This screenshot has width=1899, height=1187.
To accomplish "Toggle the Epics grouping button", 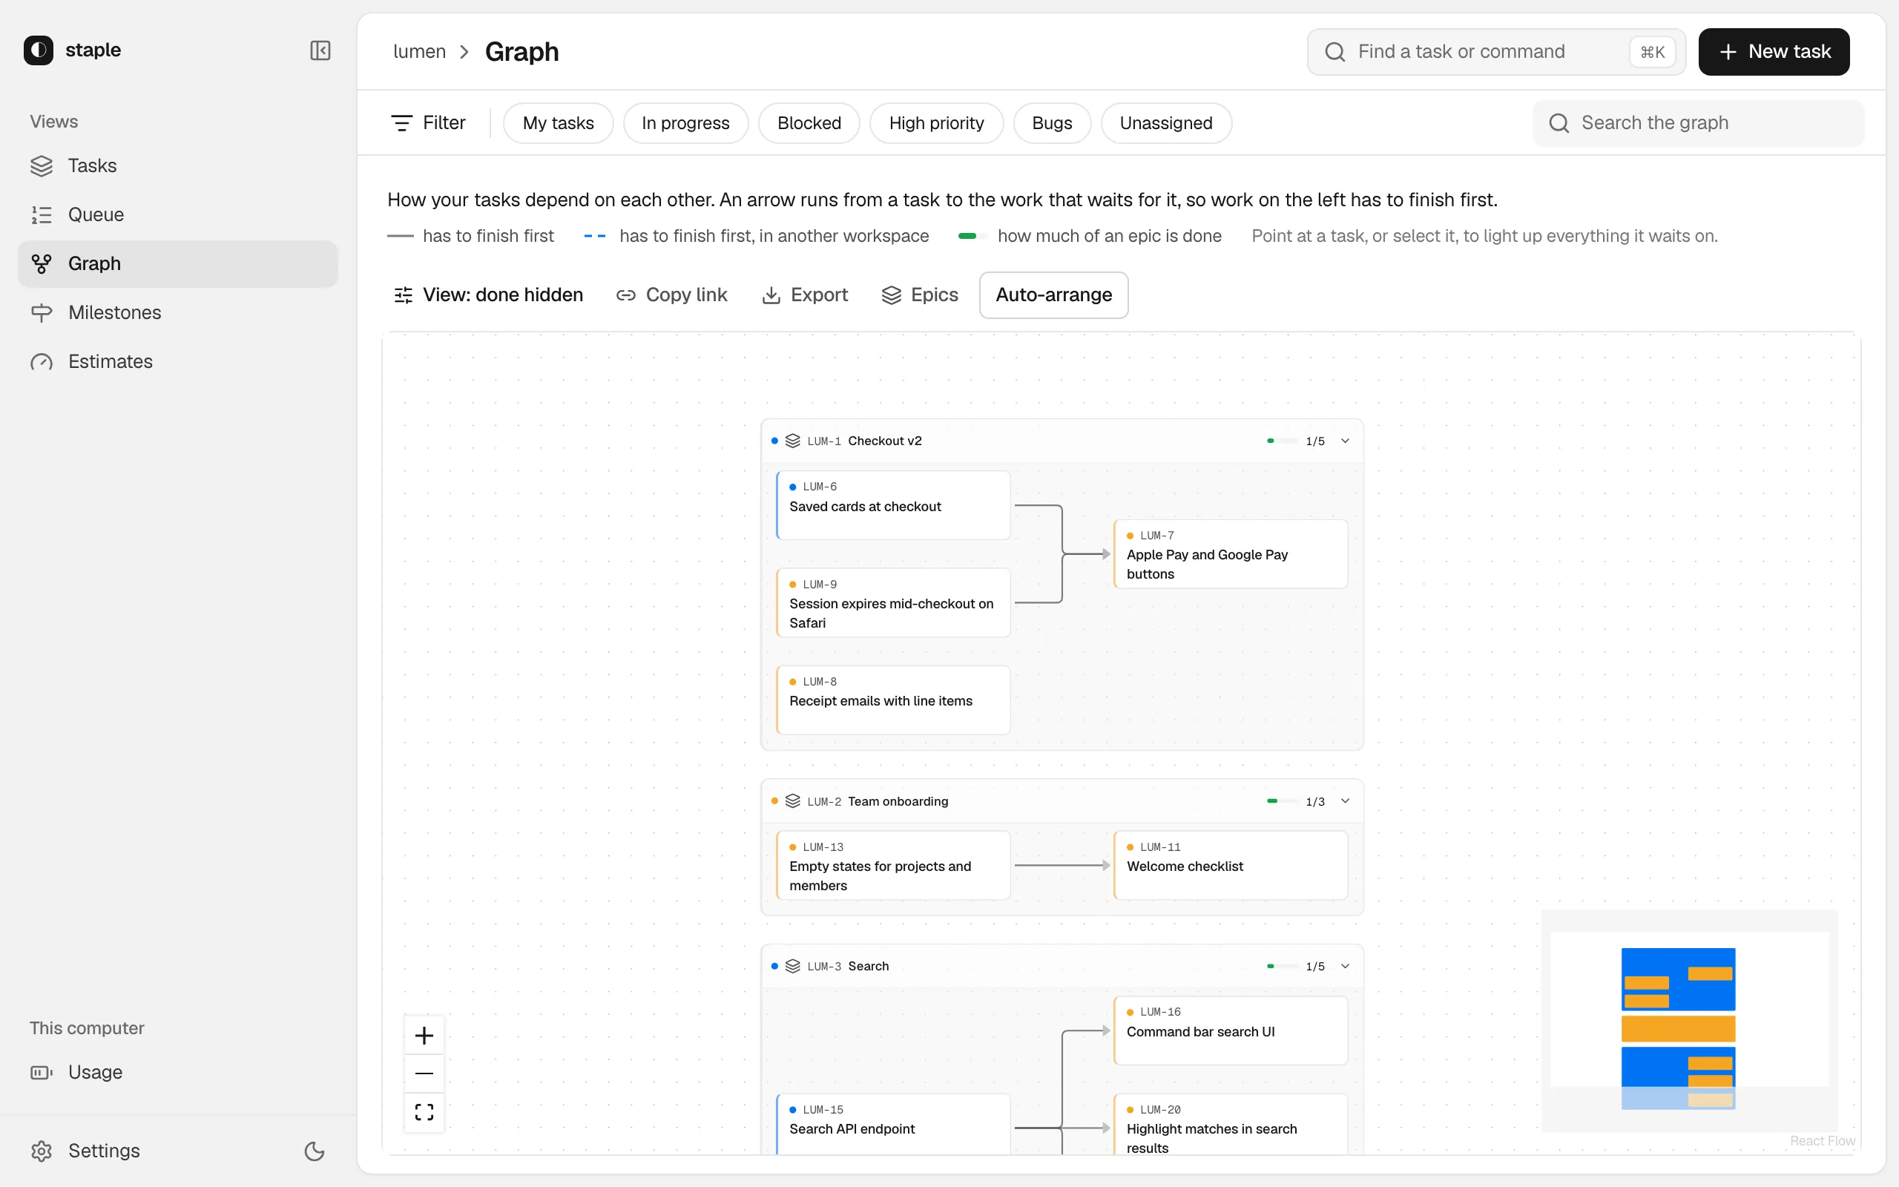I will click(x=920, y=295).
